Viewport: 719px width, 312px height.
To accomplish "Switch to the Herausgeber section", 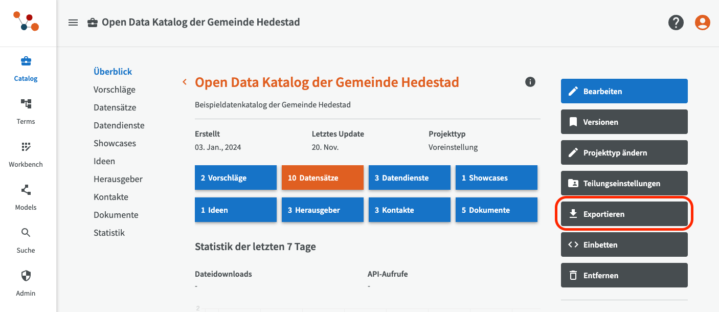I will [118, 179].
